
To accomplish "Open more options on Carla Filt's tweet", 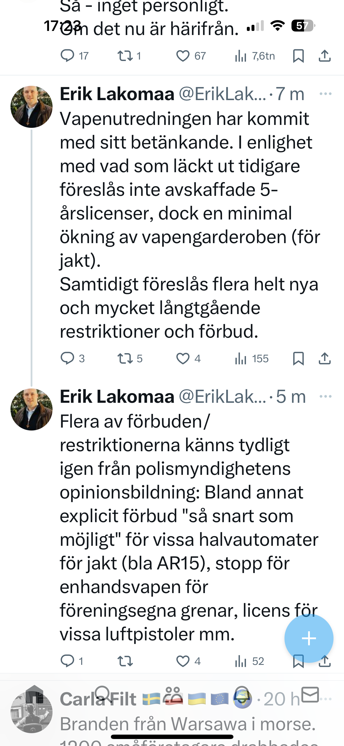I will pyautogui.click(x=326, y=699).
